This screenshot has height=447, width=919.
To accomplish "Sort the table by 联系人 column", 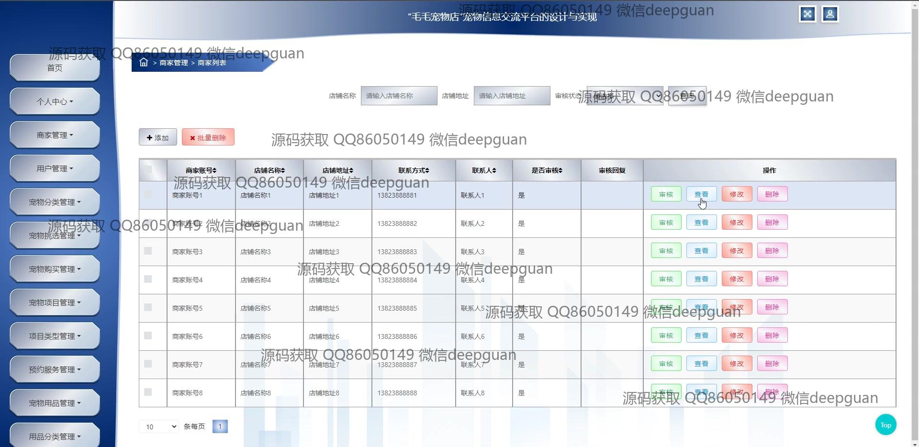I will pos(484,170).
